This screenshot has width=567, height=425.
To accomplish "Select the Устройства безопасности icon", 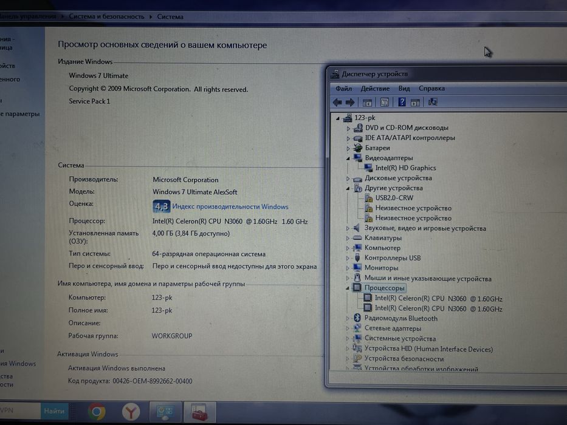I will pos(357,358).
